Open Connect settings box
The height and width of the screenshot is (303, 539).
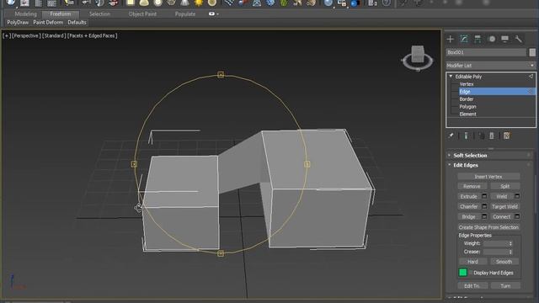(516, 217)
